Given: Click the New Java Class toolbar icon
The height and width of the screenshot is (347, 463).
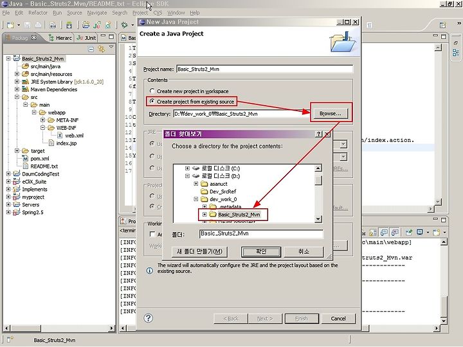Looking at the screenshot, I should coord(108,25).
